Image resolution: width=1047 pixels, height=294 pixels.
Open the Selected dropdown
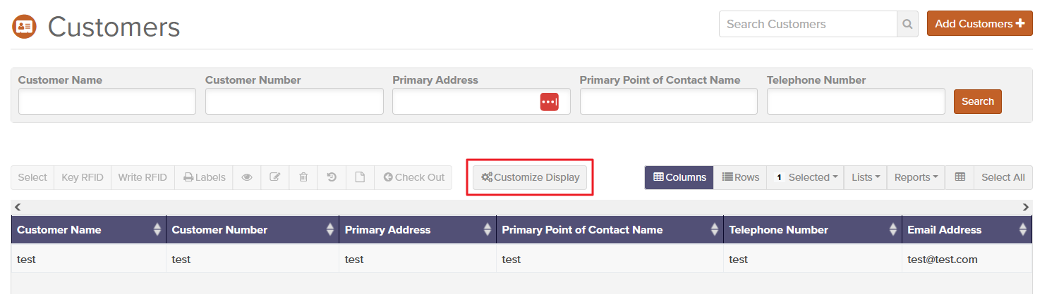[x=805, y=177]
